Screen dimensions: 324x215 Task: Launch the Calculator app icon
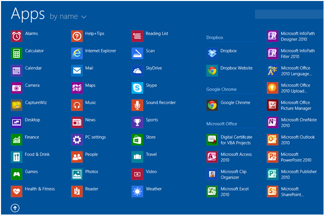click(x=17, y=53)
